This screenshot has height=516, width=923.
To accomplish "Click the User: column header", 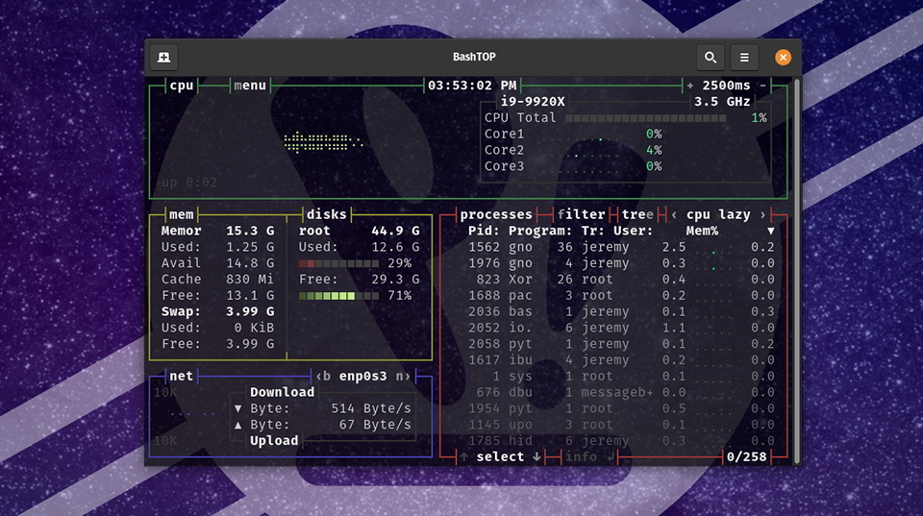I will click(634, 232).
